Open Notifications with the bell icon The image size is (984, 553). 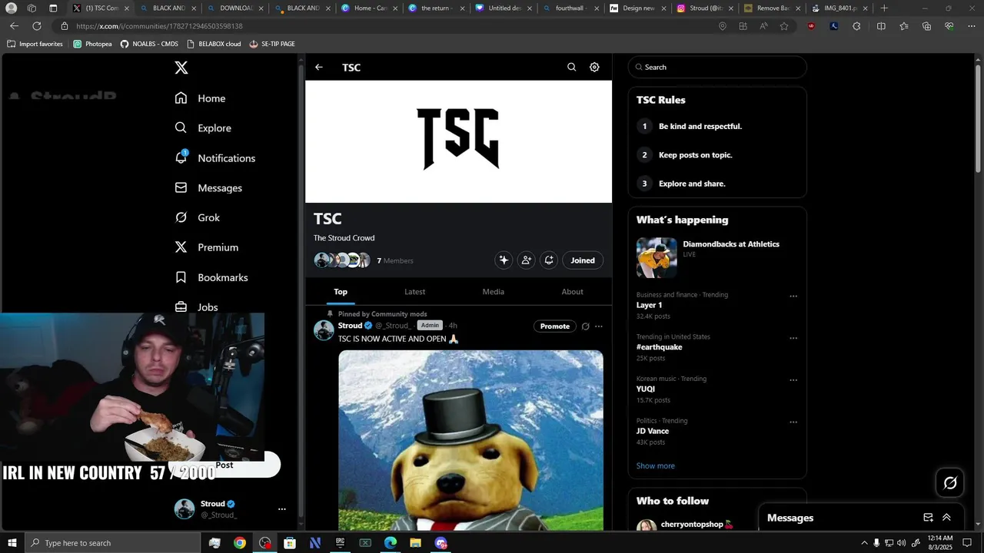coord(215,158)
